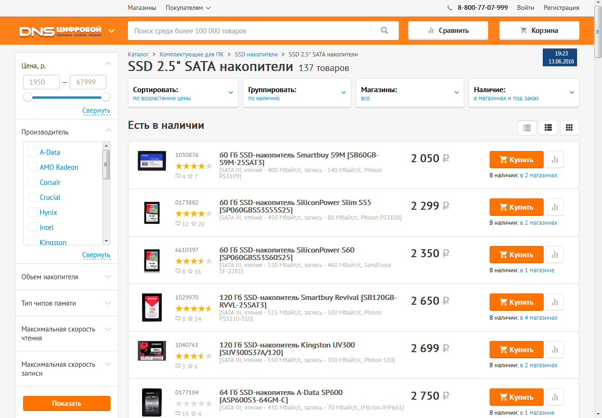Click the maximum price slider handle

coord(106,97)
